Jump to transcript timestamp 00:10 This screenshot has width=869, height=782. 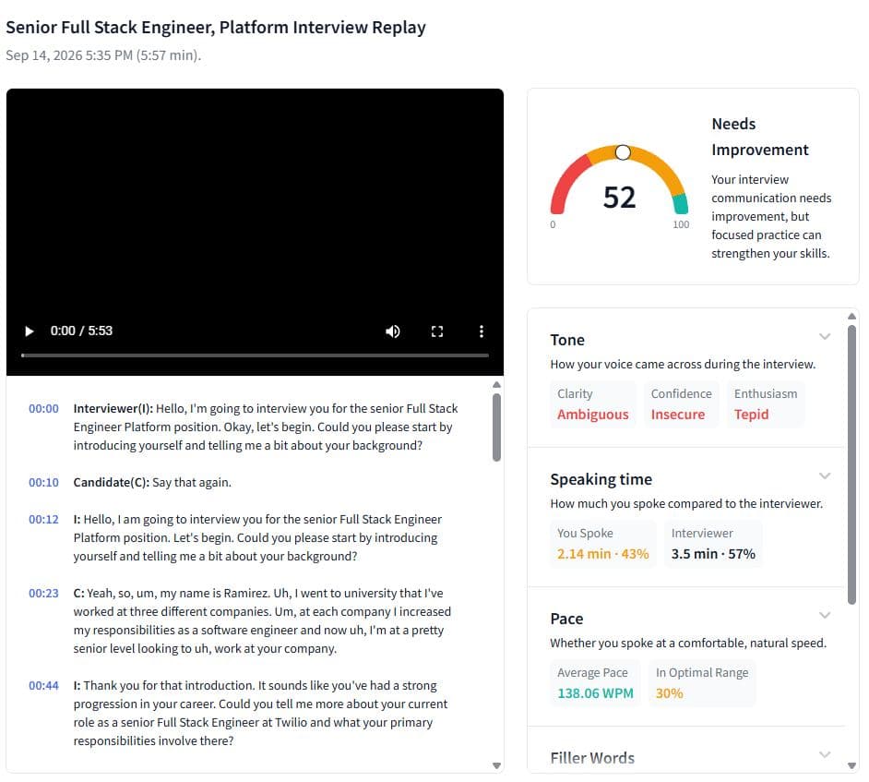(43, 483)
